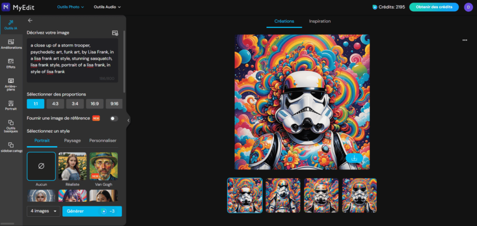
Task: Choose the white-haired woman style thumbnail
Action: (x=41, y=196)
